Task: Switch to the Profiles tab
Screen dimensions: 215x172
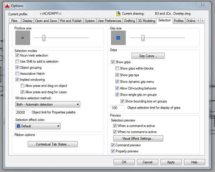Action: tap(179, 21)
